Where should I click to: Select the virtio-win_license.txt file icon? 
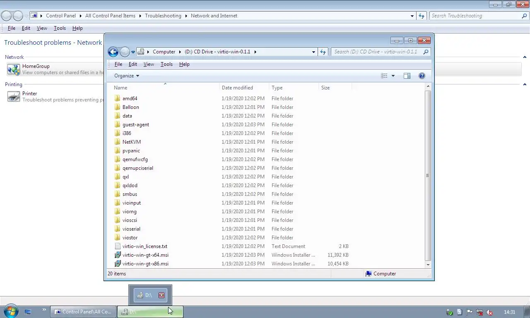tap(118, 246)
